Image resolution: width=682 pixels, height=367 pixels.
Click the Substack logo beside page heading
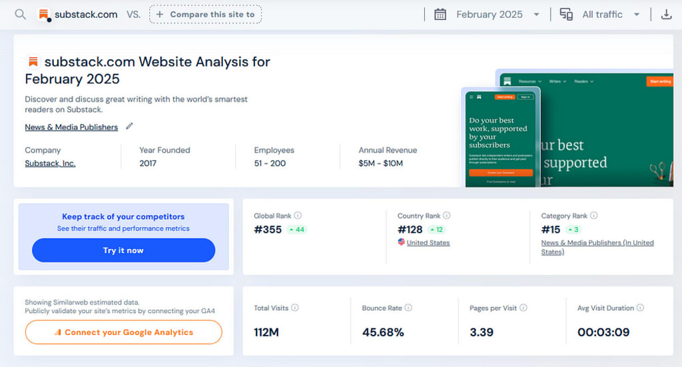(33, 62)
